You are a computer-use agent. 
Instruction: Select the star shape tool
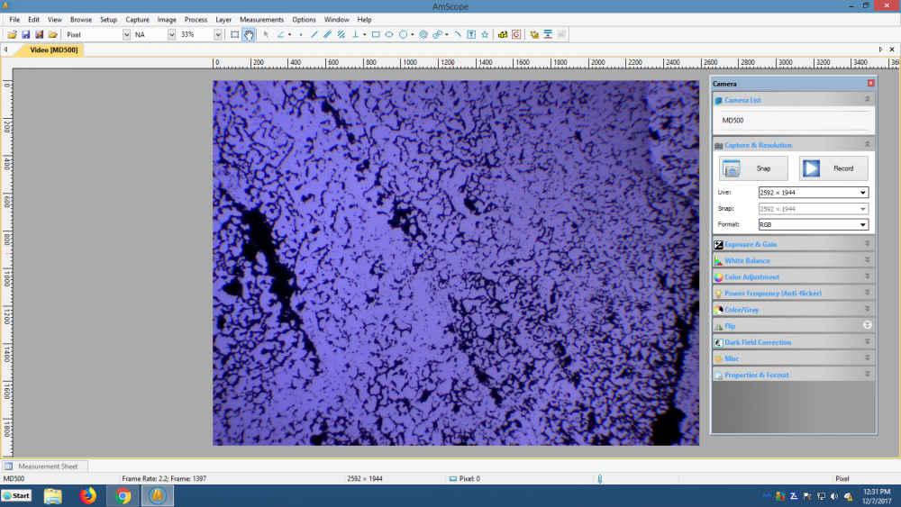click(485, 34)
